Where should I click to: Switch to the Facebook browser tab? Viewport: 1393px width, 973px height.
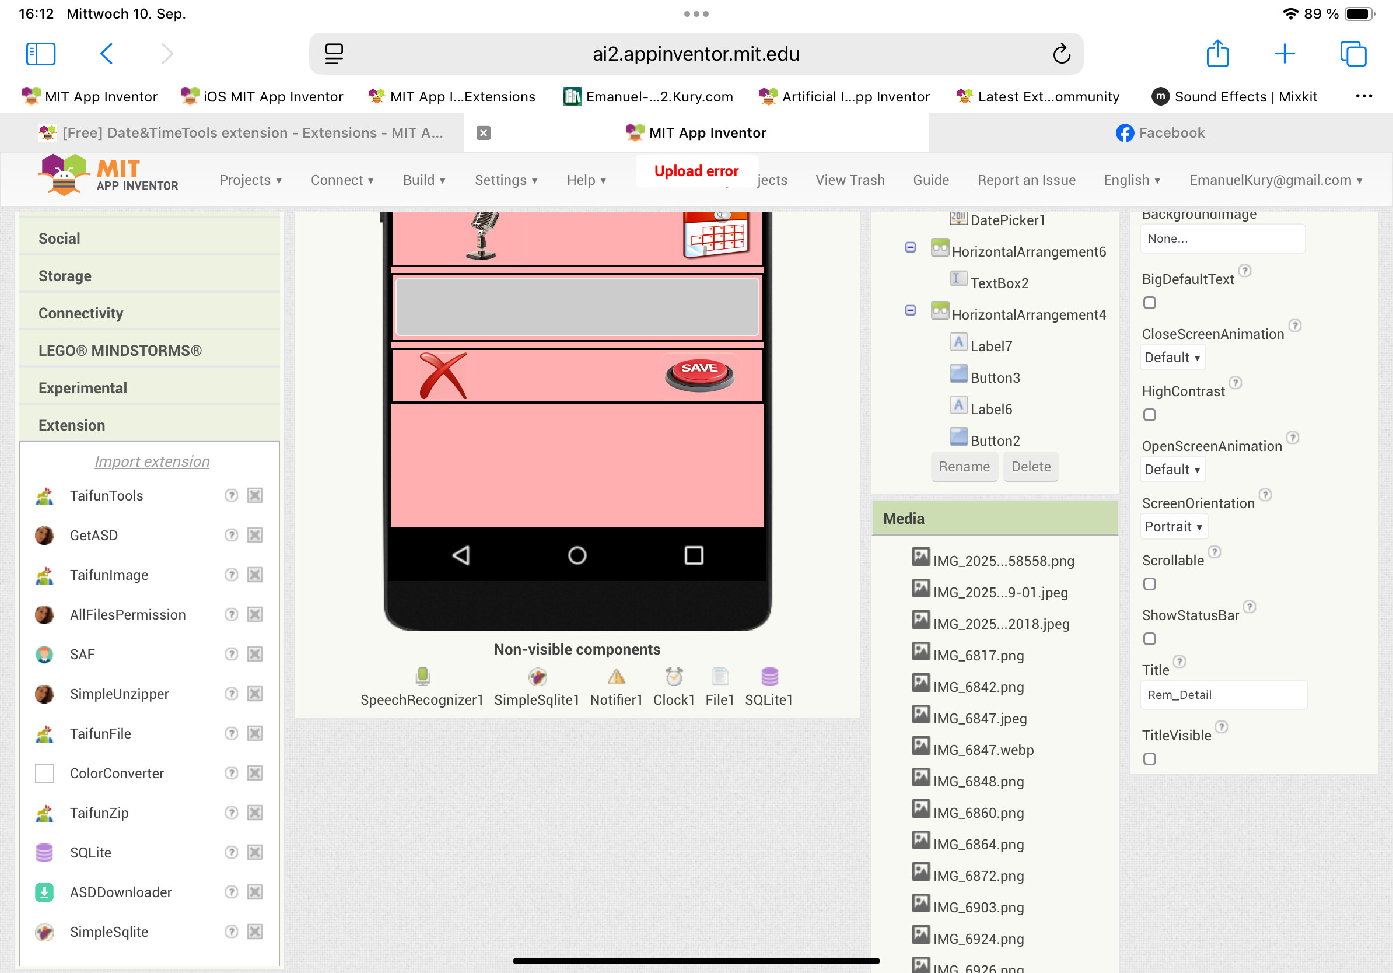1160,133
